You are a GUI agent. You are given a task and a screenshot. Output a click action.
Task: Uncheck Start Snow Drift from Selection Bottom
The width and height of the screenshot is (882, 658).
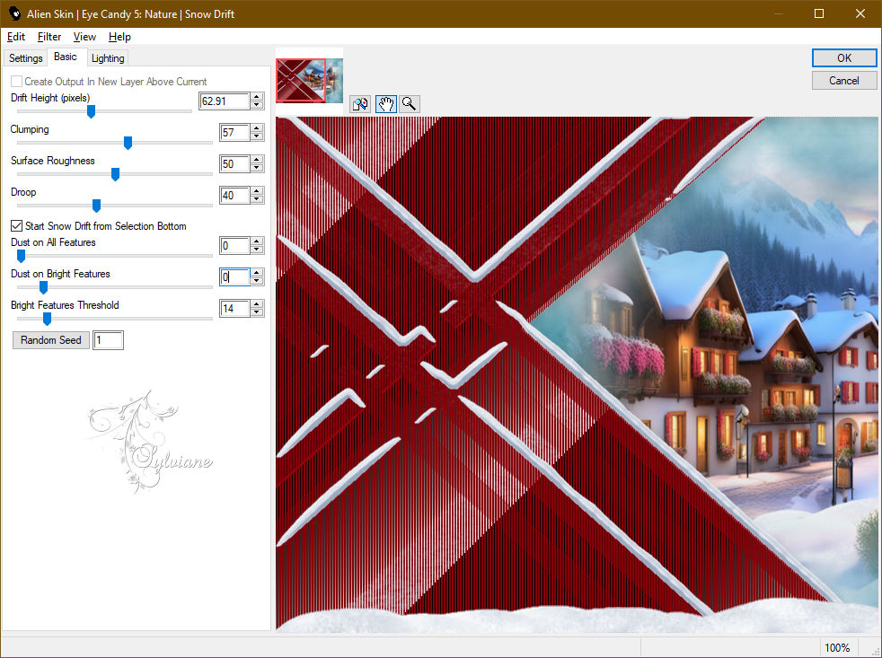[x=17, y=226]
